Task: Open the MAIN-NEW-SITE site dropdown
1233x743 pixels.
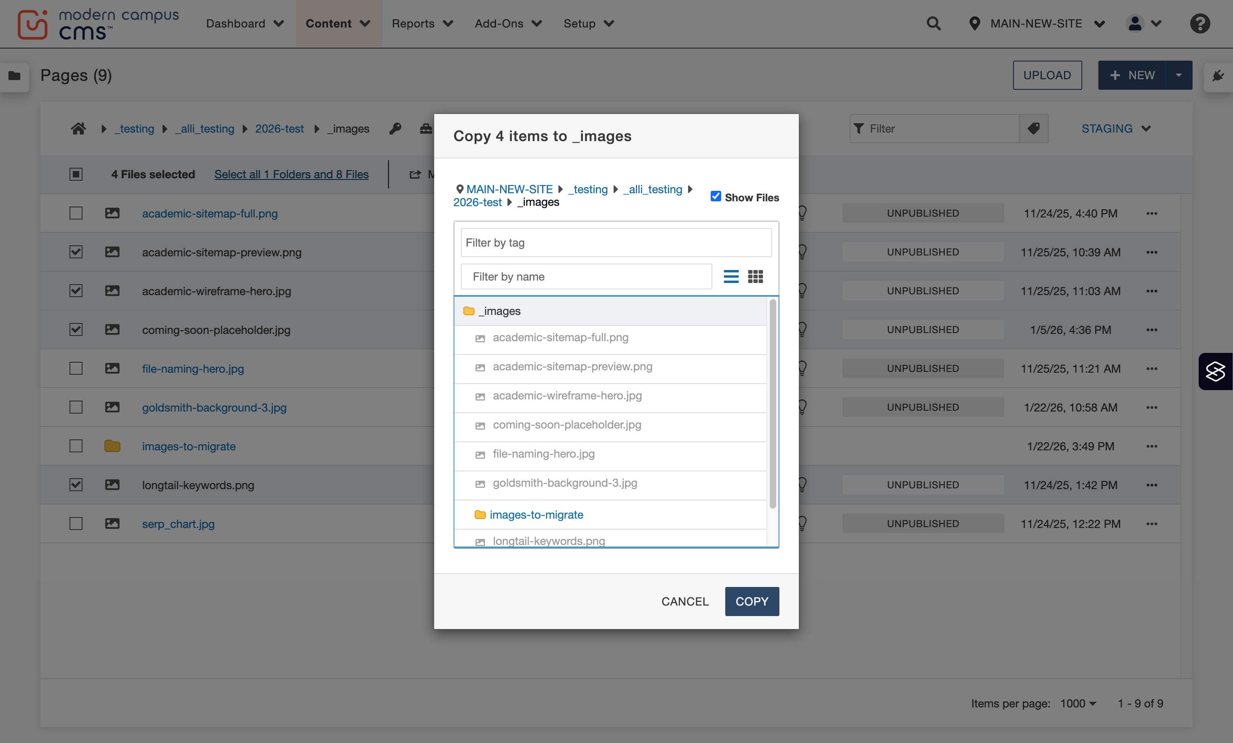Action: pos(1037,23)
